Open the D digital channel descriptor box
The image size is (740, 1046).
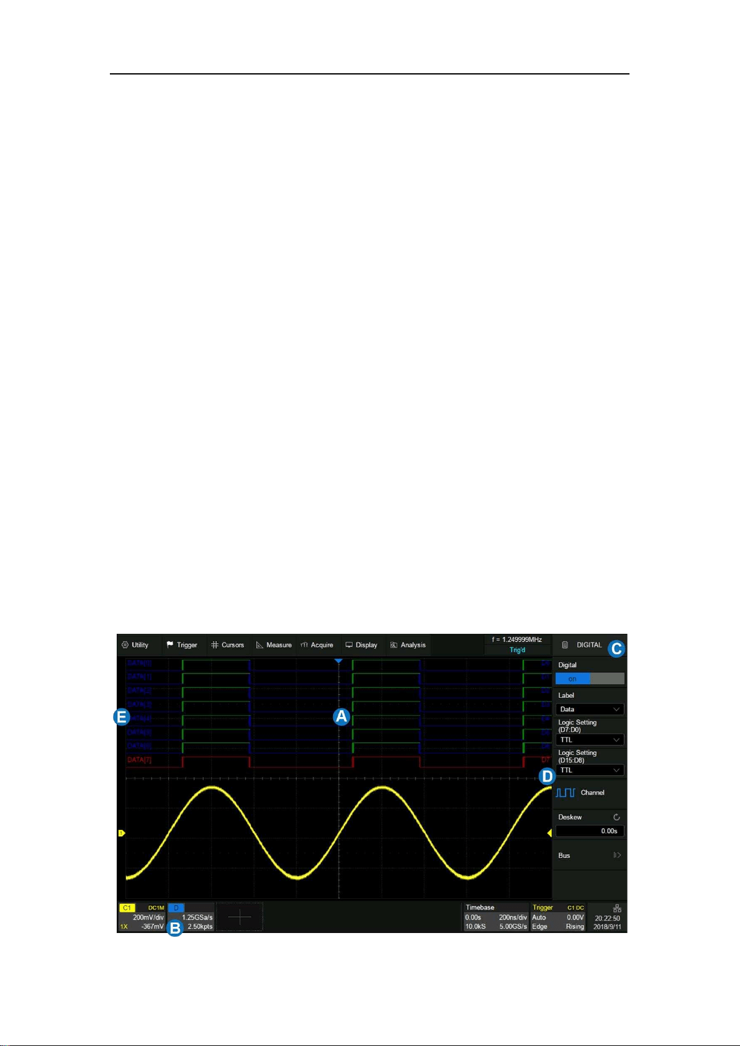[x=191, y=917]
